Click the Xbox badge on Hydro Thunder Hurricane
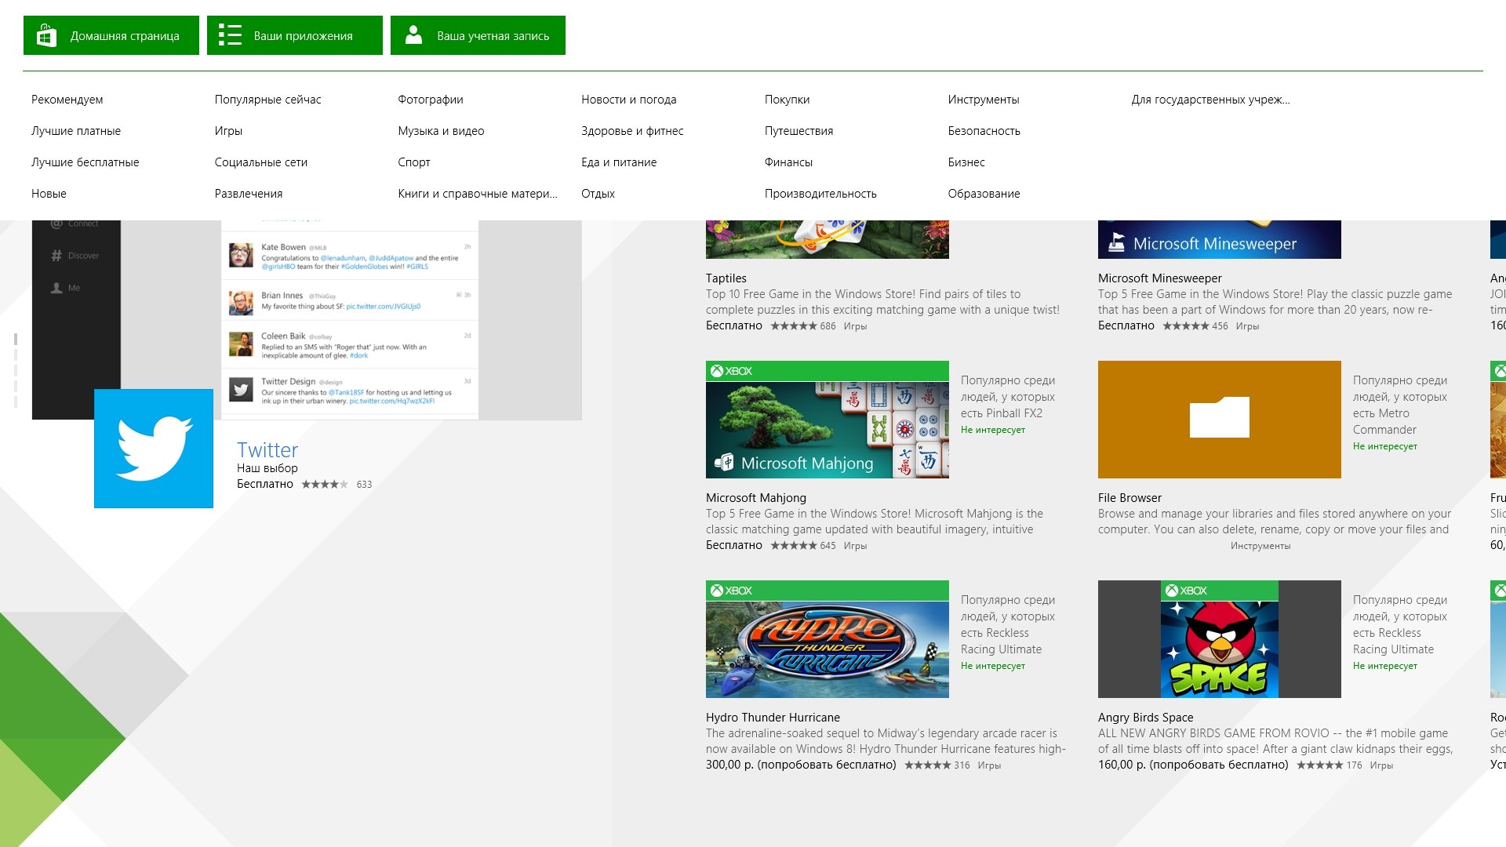 tap(731, 591)
